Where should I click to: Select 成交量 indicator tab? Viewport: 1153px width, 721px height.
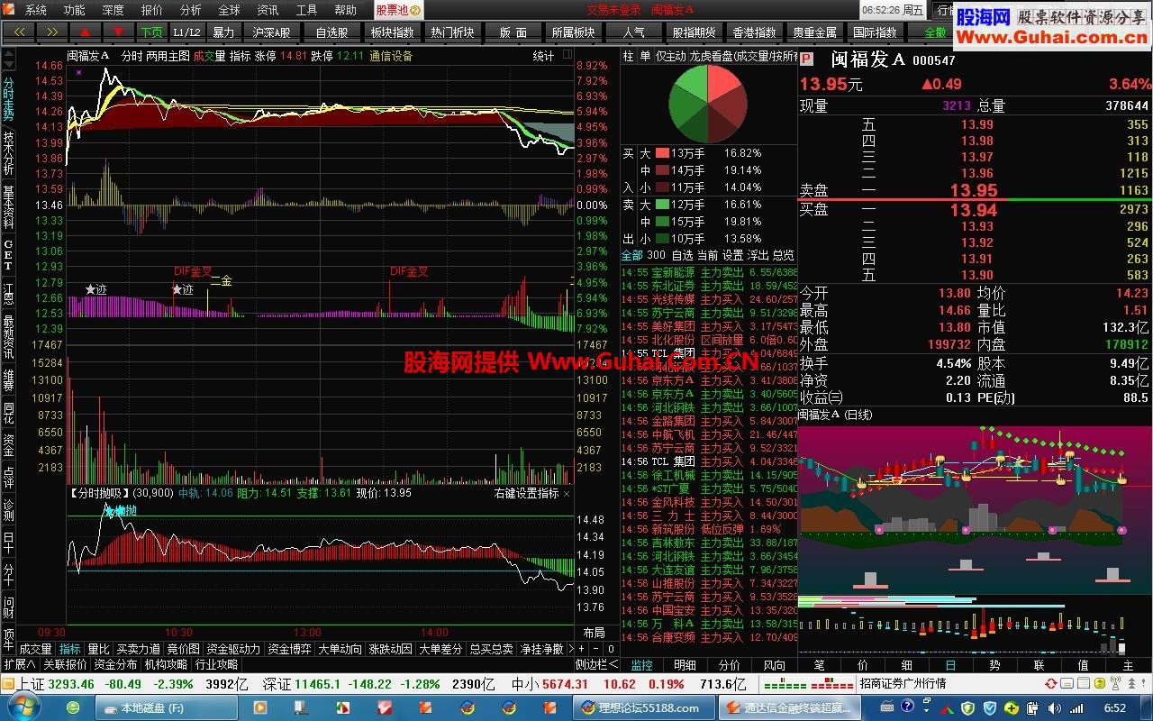click(36, 649)
